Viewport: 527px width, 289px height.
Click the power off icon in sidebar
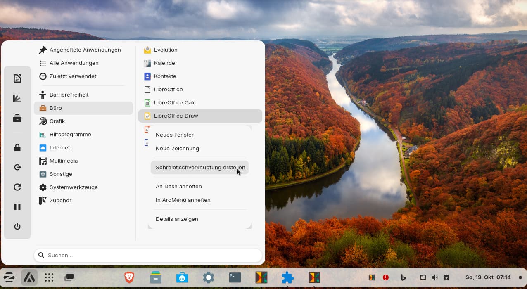click(x=17, y=226)
